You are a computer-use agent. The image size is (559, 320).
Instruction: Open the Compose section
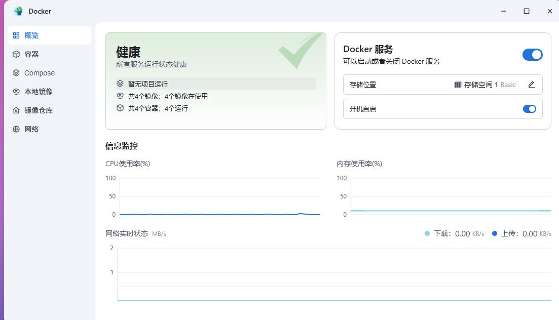(50, 73)
